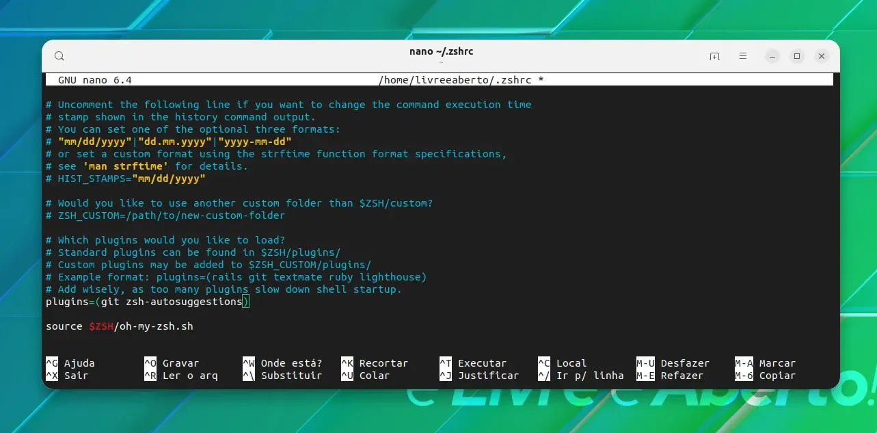Click the M-U Desfazer shortcut
Viewport: 877px width, 433px height.
click(673, 363)
